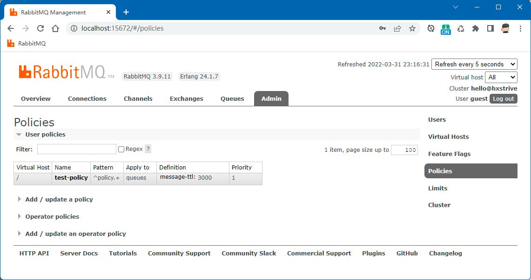Open Limits in the admin sidebar
This screenshot has height=280, width=531.
point(437,188)
